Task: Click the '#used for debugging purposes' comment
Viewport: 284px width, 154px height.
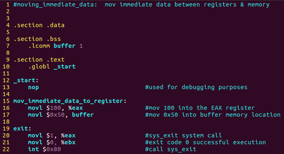Action: 196,88
